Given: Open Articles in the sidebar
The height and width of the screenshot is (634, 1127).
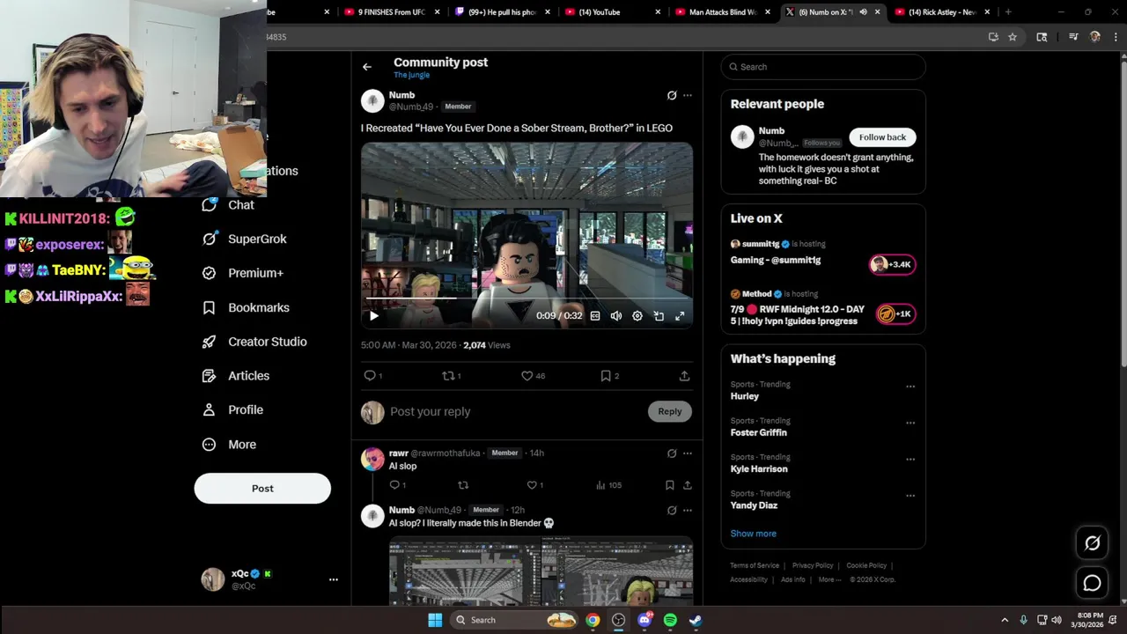Looking at the screenshot, I should (x=235, y=376).
